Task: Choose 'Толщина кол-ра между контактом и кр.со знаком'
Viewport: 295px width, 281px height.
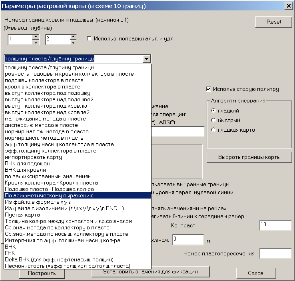Action: pos(78,221)
